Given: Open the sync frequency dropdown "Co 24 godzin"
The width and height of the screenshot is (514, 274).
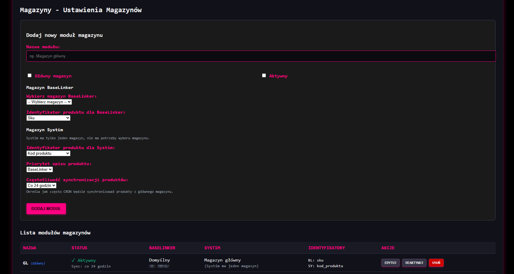Looking at the screenshot, I should click(x=41, y=185).
